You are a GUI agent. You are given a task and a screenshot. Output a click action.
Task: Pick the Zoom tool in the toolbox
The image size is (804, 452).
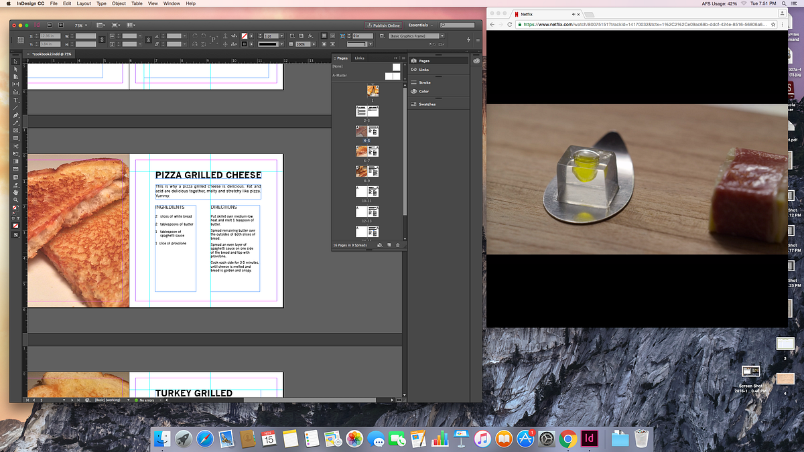click(x=16, y=200)
